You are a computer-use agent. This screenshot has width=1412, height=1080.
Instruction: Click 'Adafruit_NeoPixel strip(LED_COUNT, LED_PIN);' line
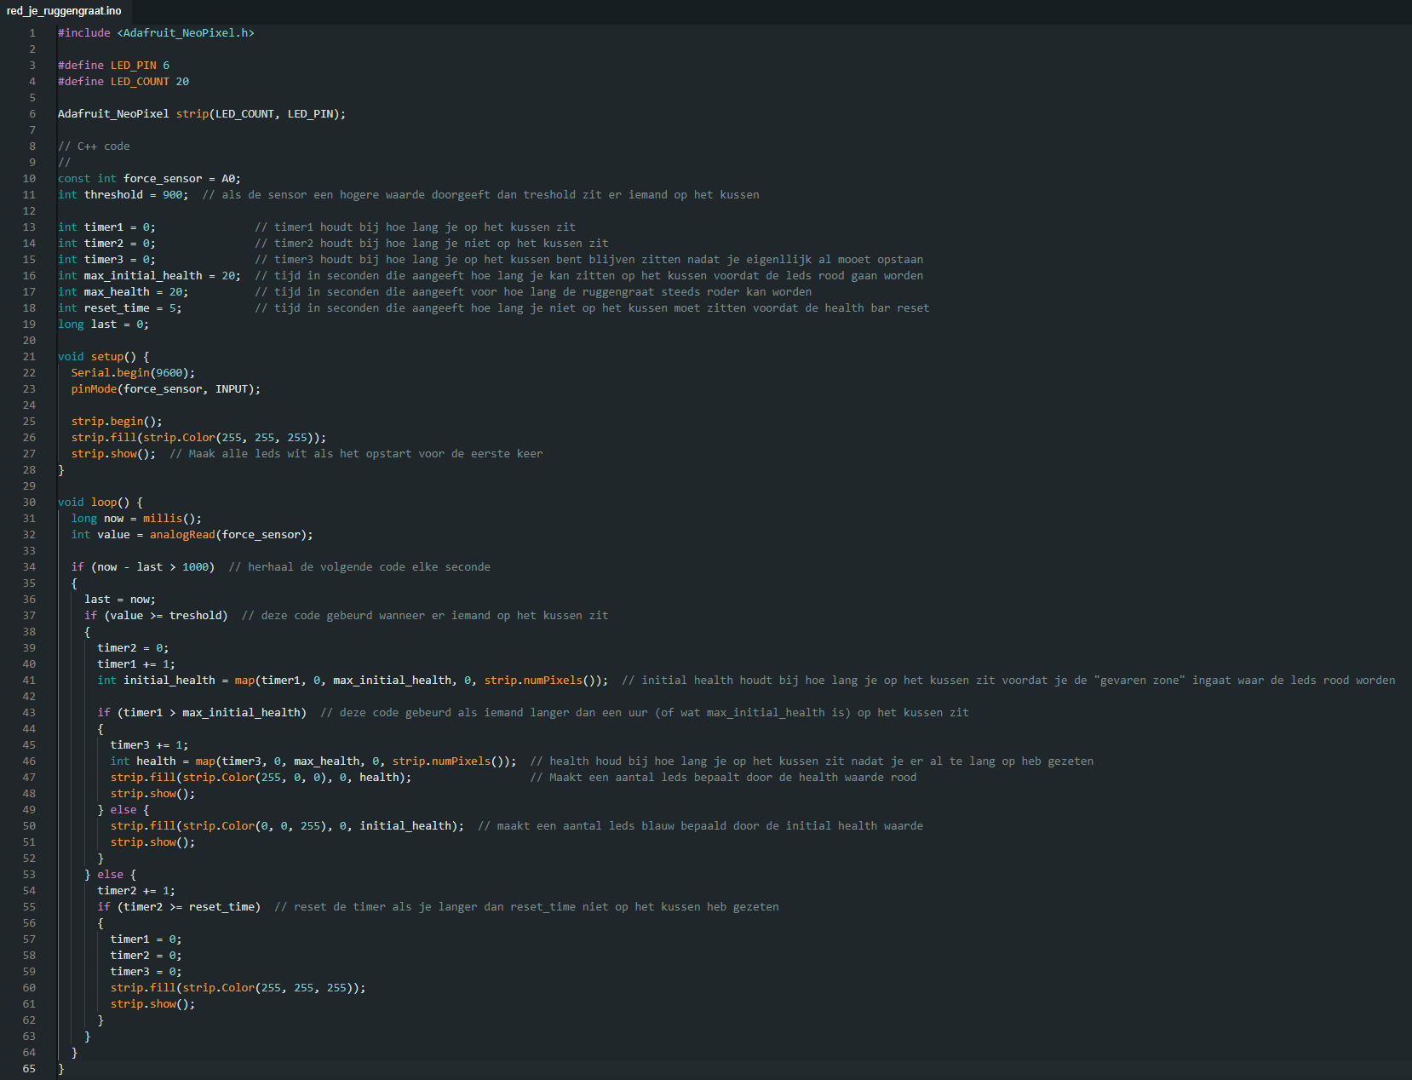coord(202,114)
